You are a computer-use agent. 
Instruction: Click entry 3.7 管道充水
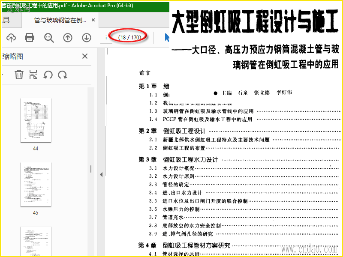[x=166, y=217]
